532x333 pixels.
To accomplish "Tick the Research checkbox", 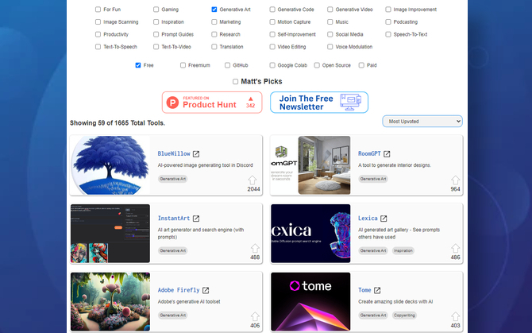I will tap(214, 34).
